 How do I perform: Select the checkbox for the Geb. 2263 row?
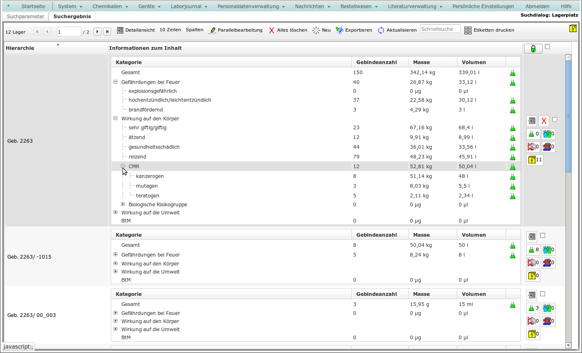(555, 120)
